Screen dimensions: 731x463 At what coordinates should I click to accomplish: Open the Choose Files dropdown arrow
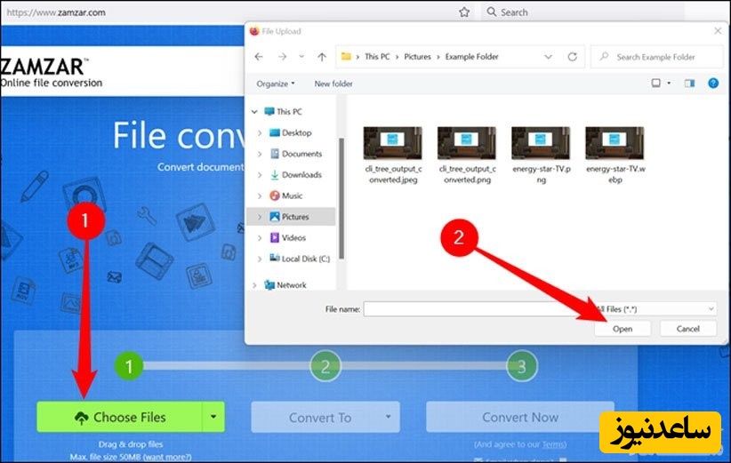[x=213, y=417]
